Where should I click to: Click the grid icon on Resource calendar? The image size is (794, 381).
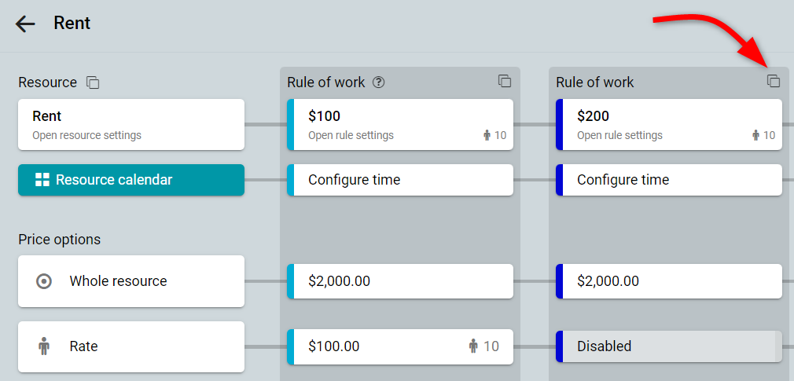pos(42,180)
